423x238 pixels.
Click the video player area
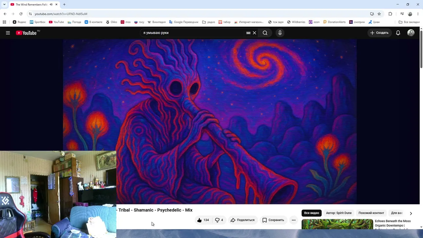point(210,122)
